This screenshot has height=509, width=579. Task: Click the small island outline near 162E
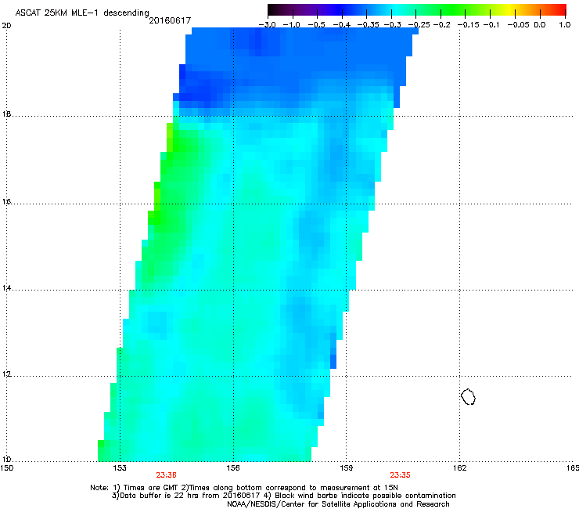468,396
